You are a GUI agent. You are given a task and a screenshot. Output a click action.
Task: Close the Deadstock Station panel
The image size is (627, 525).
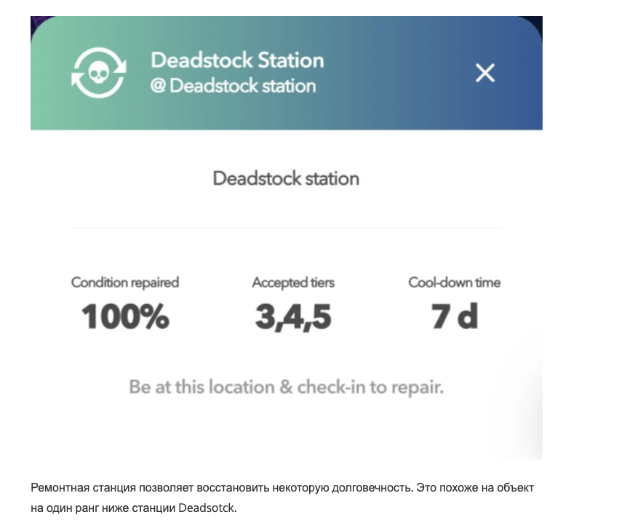(484, 73)
